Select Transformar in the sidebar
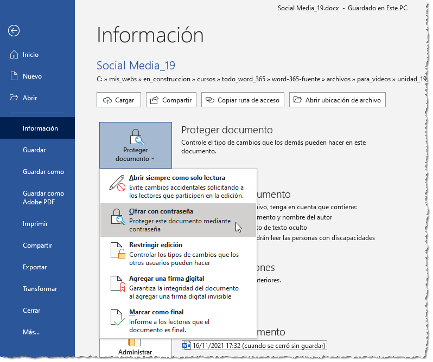 [x=37, y=289]
